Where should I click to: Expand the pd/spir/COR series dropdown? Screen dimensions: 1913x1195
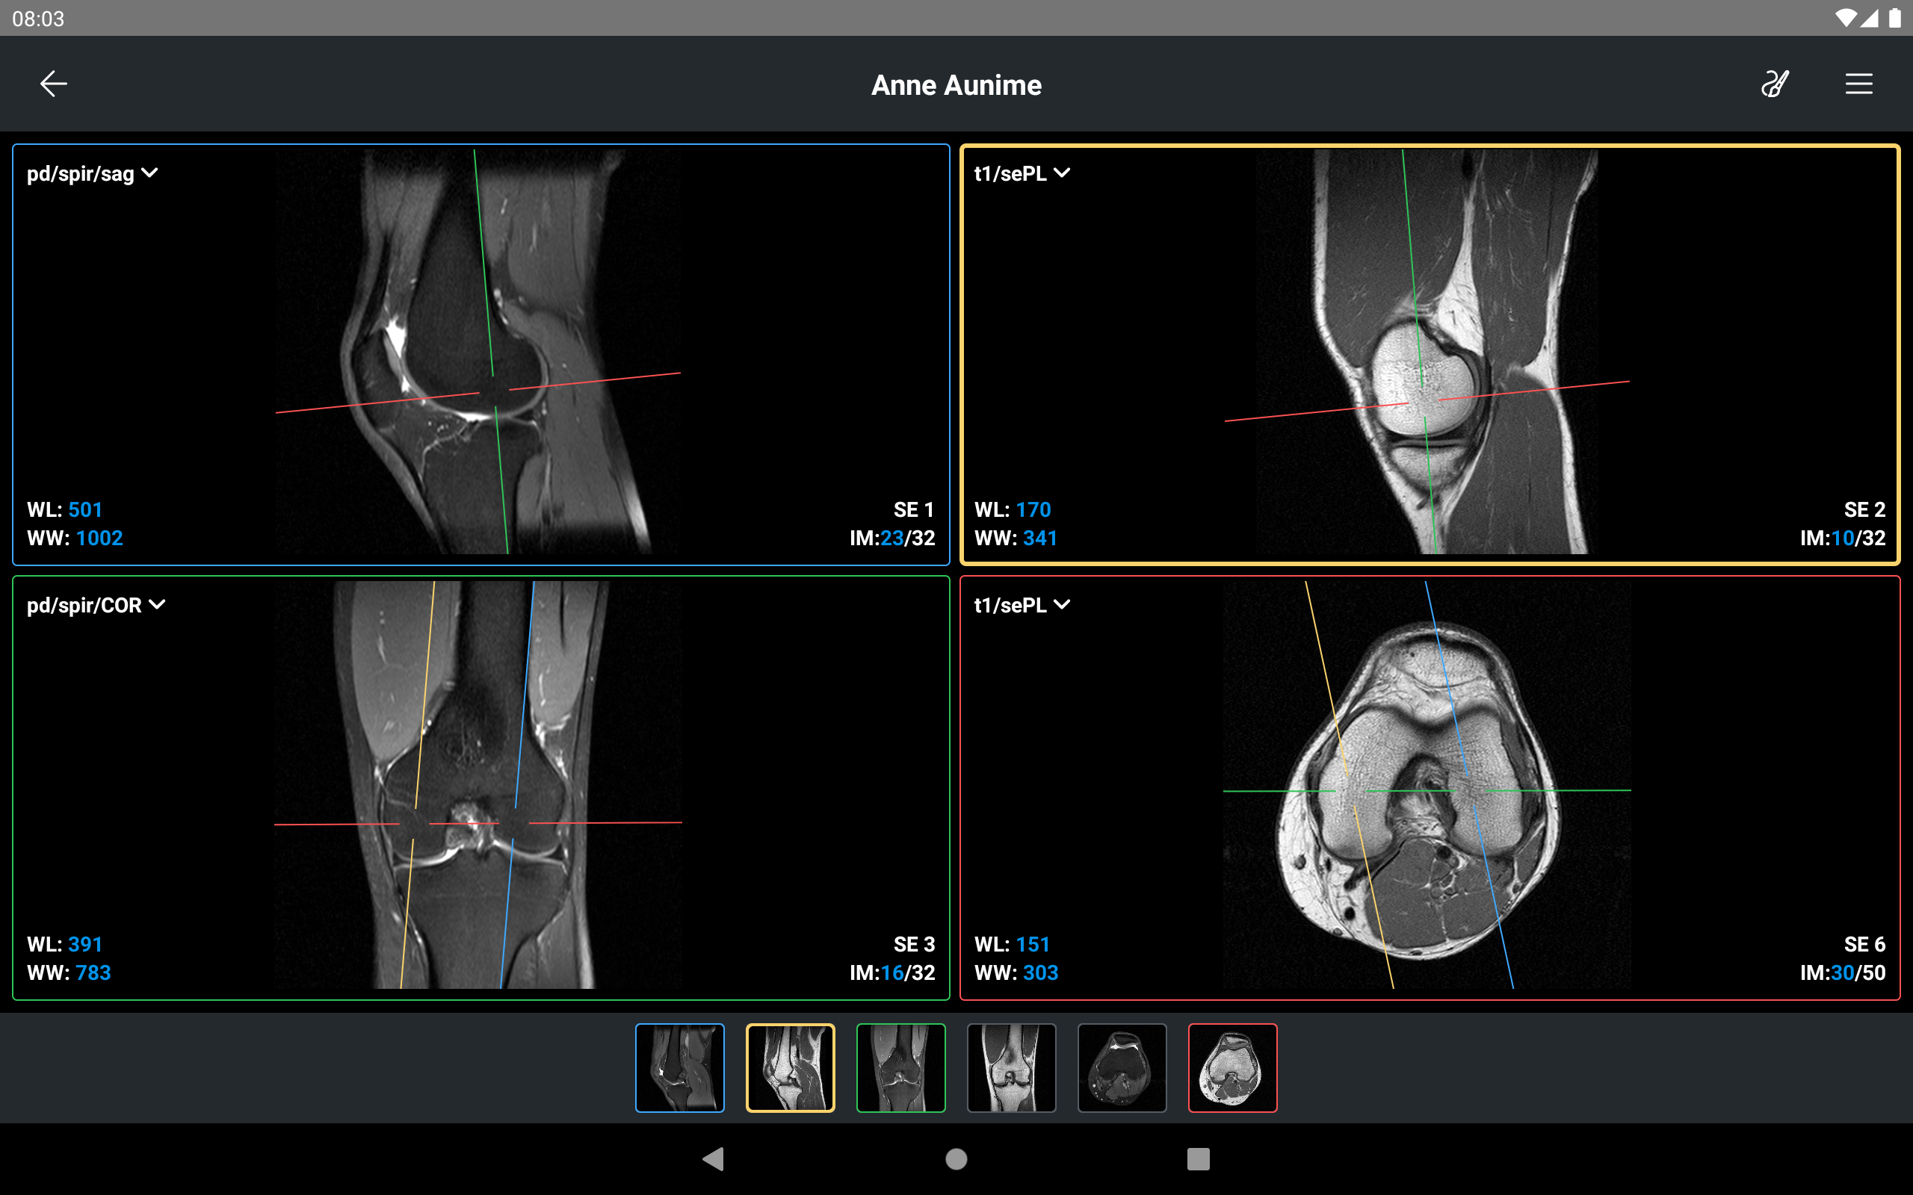(96, 605)
